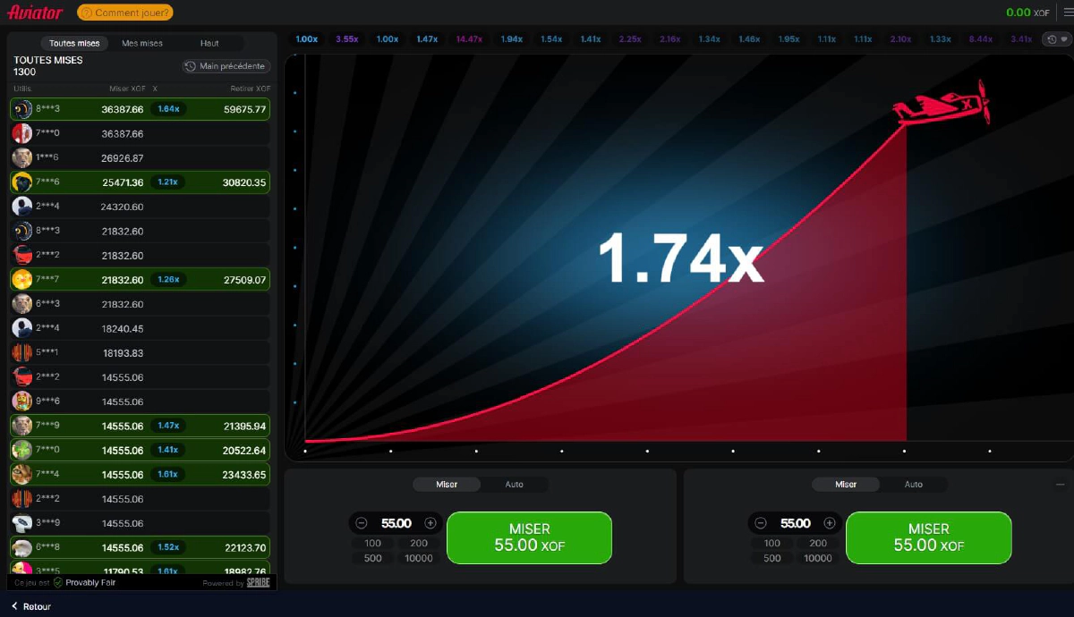The width and height of the screenshot is (1074, 617).
Task: Remove the second bet panel with dash icon
Action: point(1061,485)
